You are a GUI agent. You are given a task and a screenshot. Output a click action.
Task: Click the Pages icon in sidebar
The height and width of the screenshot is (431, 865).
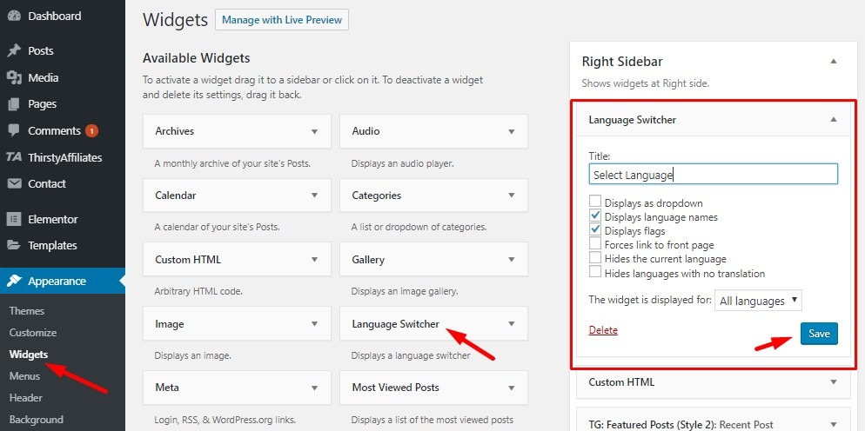pyautogui.click(x=14, y=104)
